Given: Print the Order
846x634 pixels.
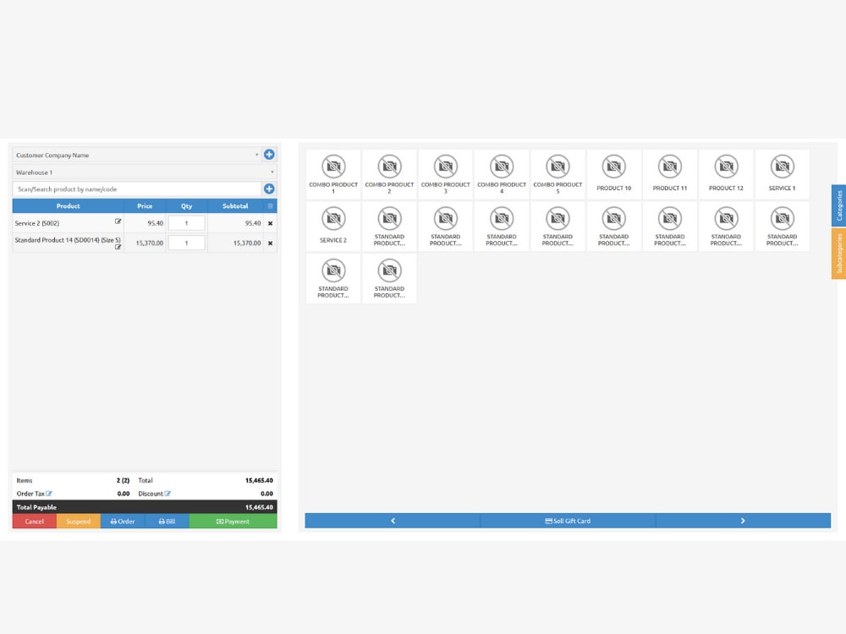Looking at the screenshot, I should 123,522.
